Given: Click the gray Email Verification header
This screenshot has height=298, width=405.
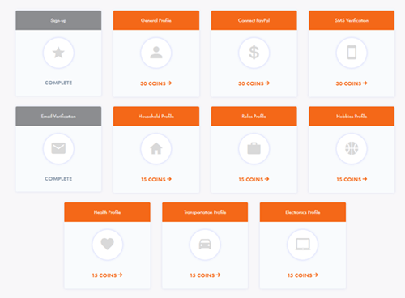Looking at the screenshot, I should pyautogui.click(x=58, y=116).
